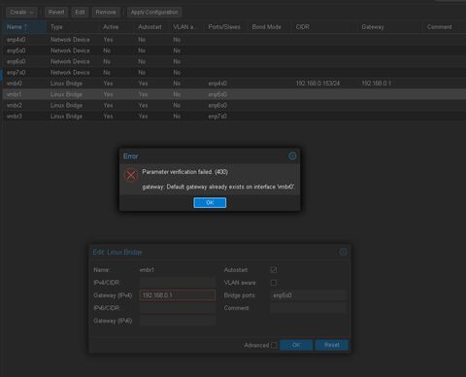Screen dimensions: 466x377
Task: Click the Edit toolbar button
Action: coord(80,13)
